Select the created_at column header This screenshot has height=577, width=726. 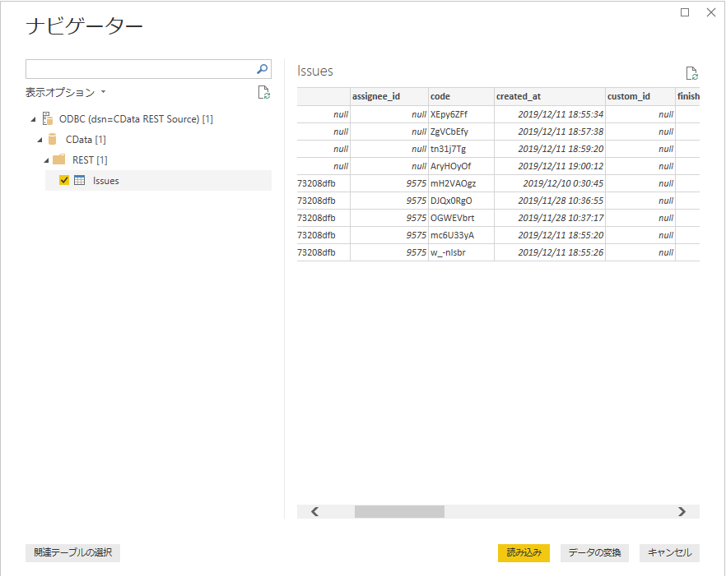click(550, 96)
